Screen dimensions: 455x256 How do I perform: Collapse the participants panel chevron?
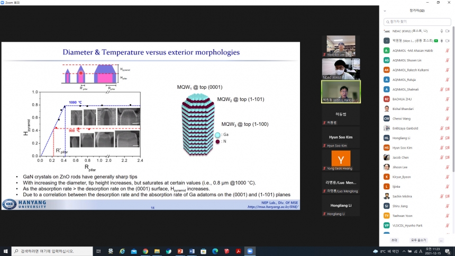click(x=385, y=11)
